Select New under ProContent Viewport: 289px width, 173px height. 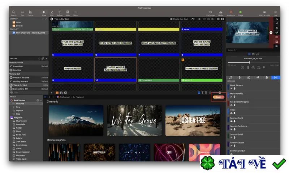18,107
